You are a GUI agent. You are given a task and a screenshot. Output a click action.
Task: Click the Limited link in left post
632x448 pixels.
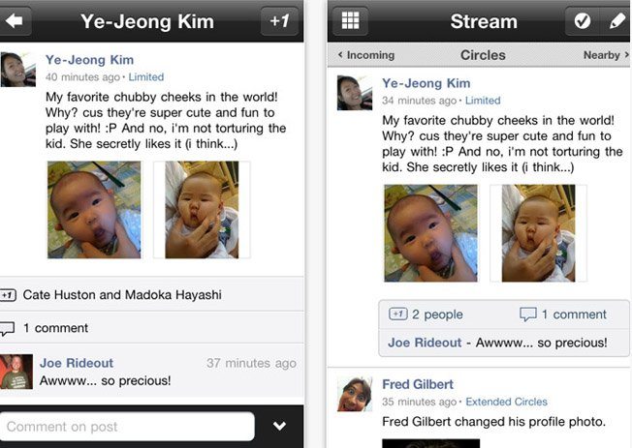145,76
